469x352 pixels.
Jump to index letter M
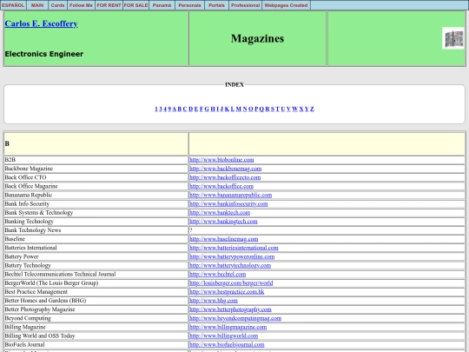coord(238,109)
